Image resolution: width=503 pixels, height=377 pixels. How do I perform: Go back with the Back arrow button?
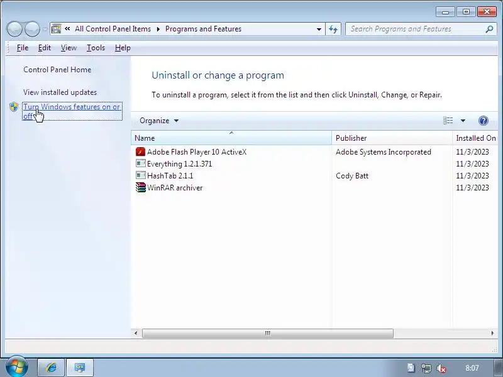14,29
